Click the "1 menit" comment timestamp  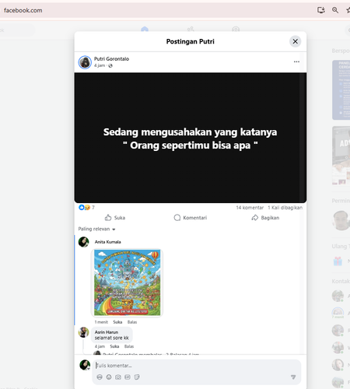point(101,322)
